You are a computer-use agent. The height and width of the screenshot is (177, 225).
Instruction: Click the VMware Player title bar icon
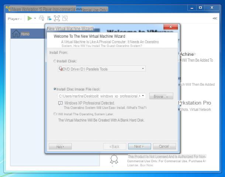[x=8, y=9]
